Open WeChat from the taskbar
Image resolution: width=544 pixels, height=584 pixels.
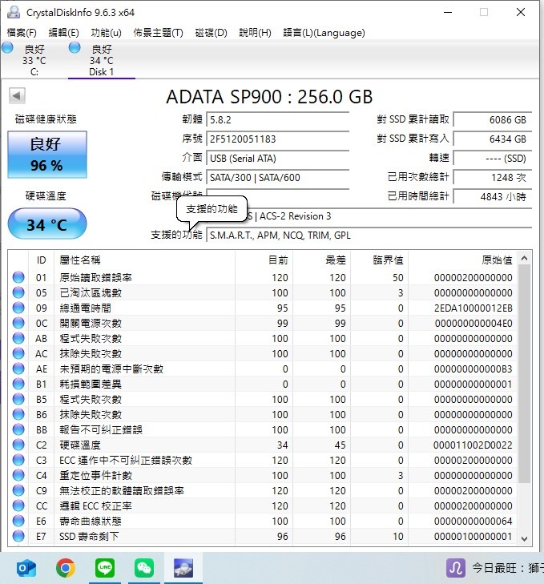point(144,568)
